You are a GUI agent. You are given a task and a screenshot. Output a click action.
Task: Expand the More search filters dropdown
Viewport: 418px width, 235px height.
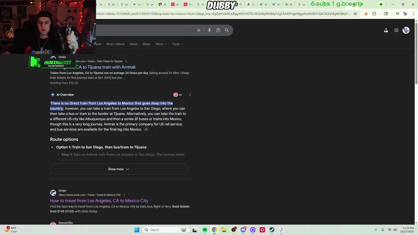point(161,44)
